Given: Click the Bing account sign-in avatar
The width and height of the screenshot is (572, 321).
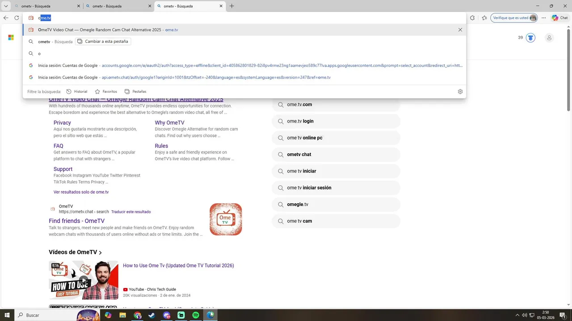Looking at the screenshot, I should (550, 38).
